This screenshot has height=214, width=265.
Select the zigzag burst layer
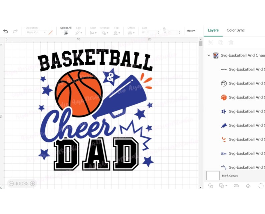pos(243,167)
